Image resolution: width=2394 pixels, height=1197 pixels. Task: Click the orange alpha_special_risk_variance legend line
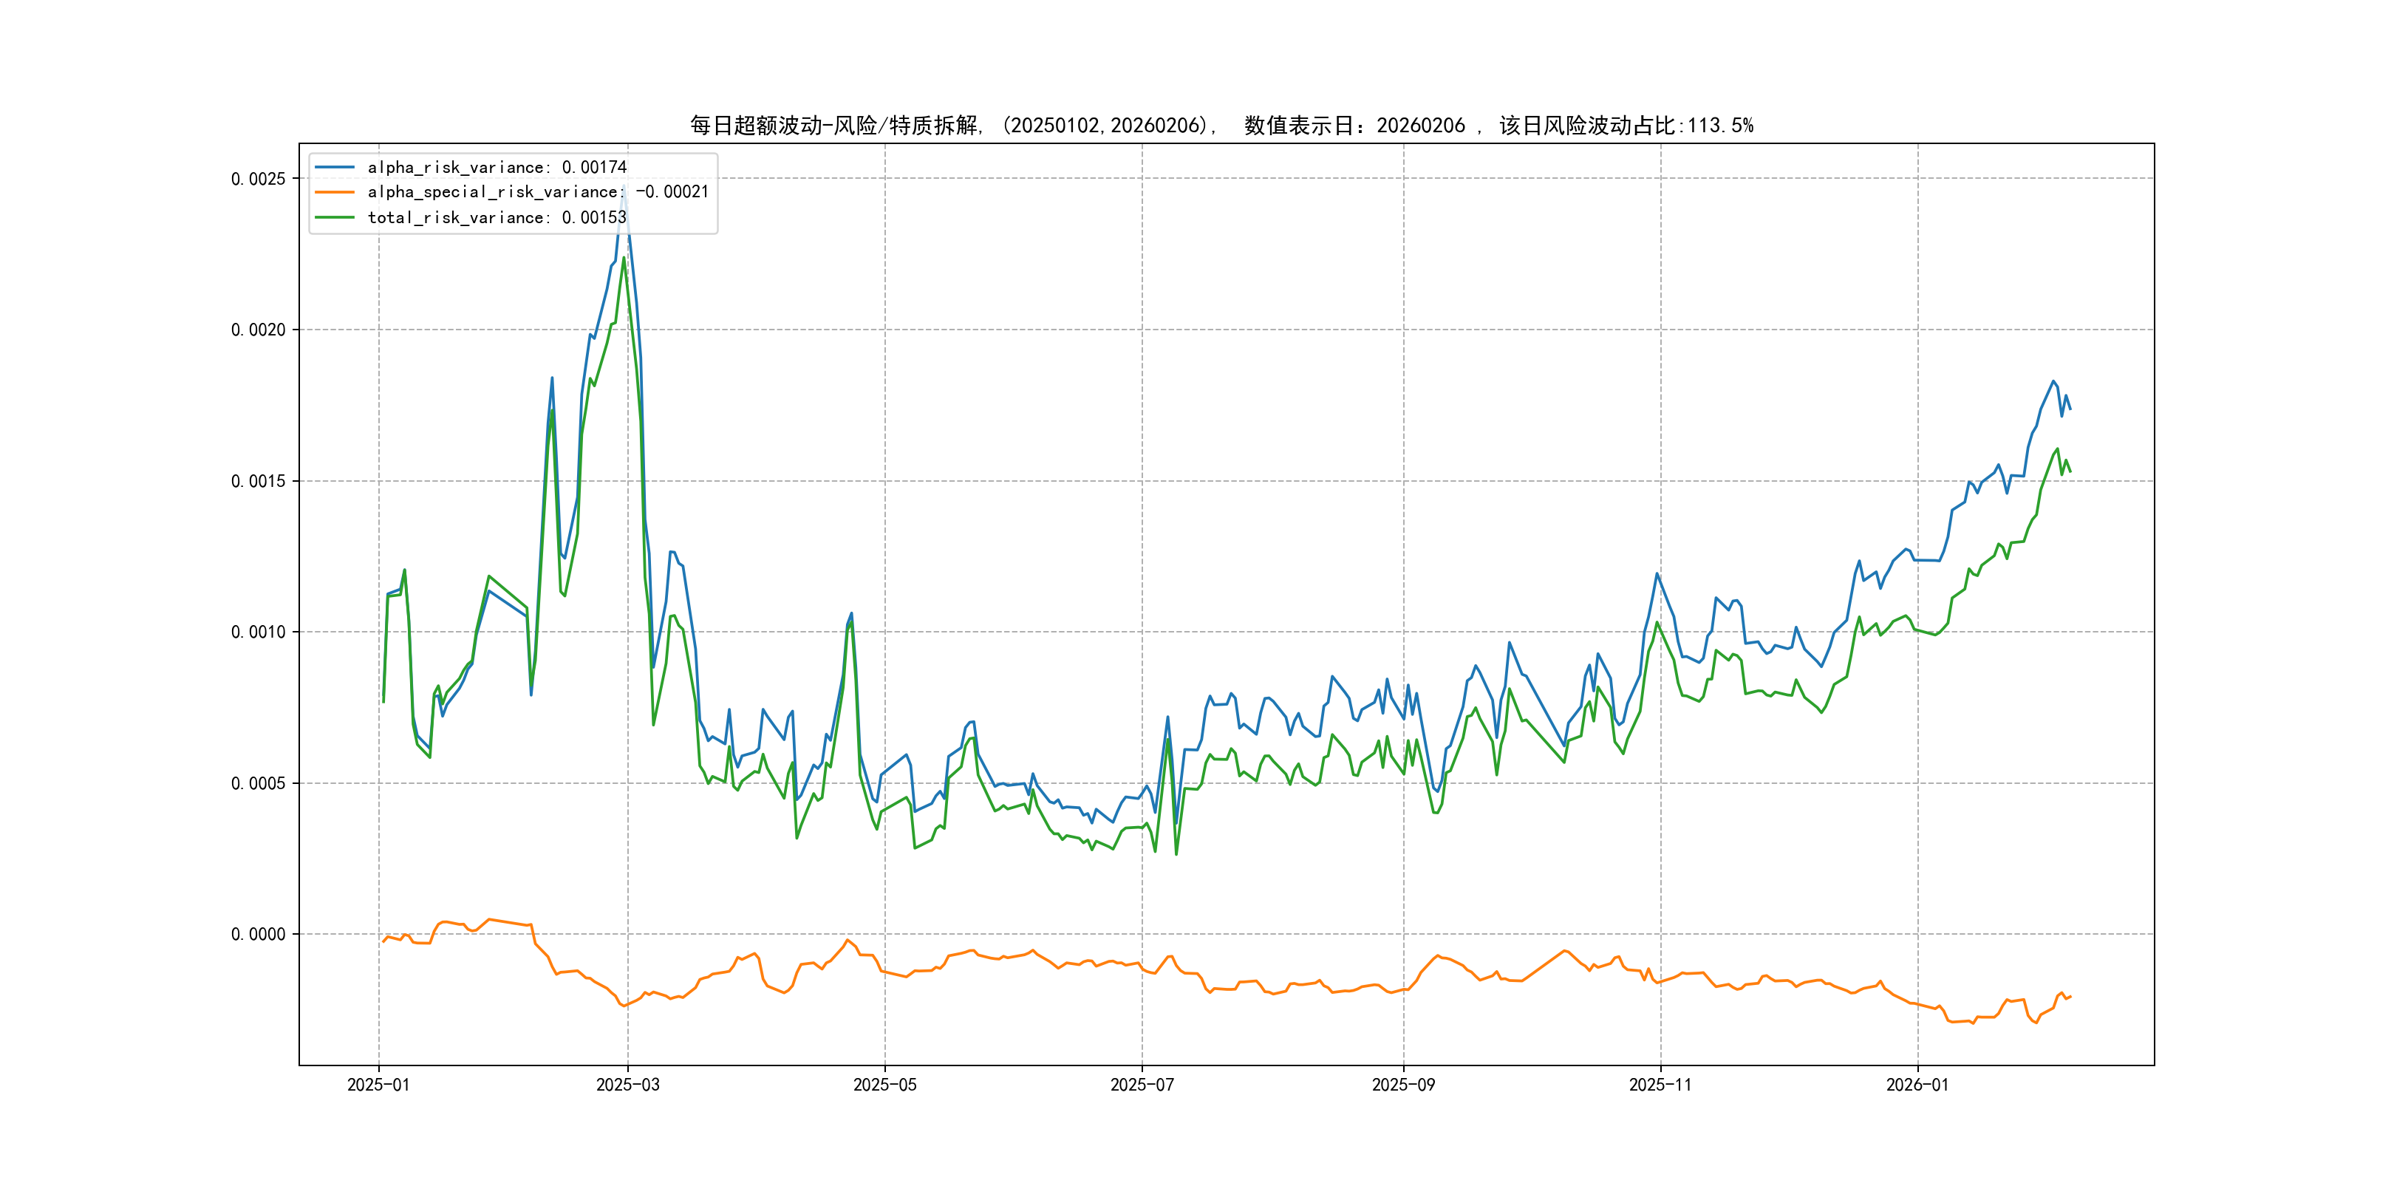(335, 192)
